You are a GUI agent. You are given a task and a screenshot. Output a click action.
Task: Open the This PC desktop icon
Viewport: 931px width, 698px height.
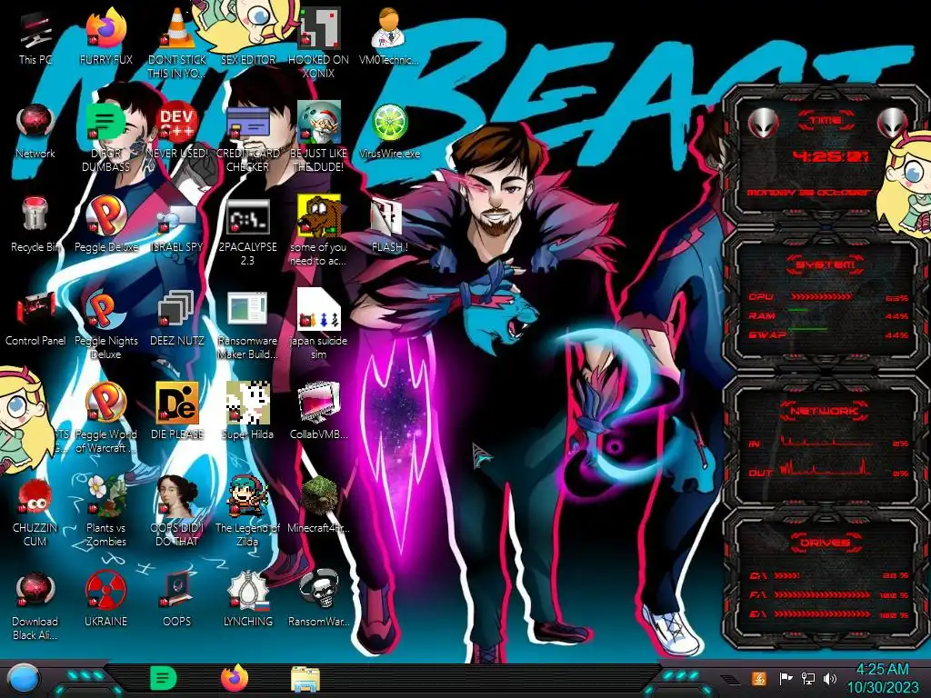pos(35,36)
